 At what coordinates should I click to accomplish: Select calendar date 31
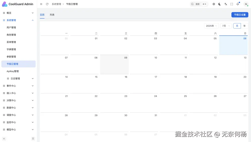coord(144,122)
